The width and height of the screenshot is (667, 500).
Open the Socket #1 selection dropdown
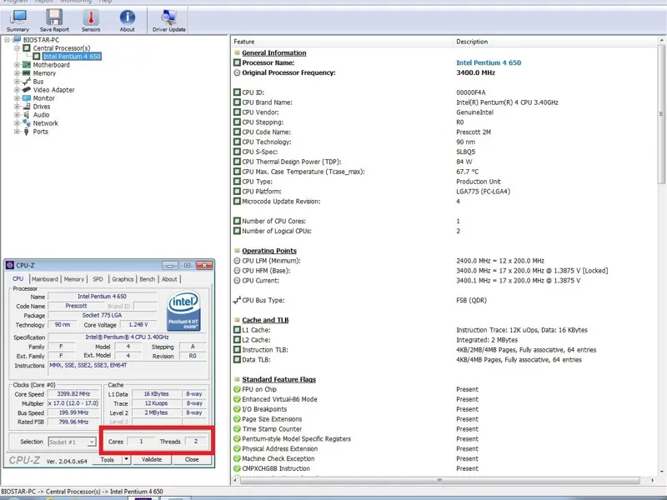click(72, 442)
